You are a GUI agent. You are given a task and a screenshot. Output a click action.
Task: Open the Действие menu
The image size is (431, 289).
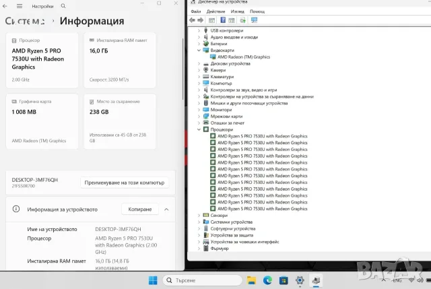215,11
